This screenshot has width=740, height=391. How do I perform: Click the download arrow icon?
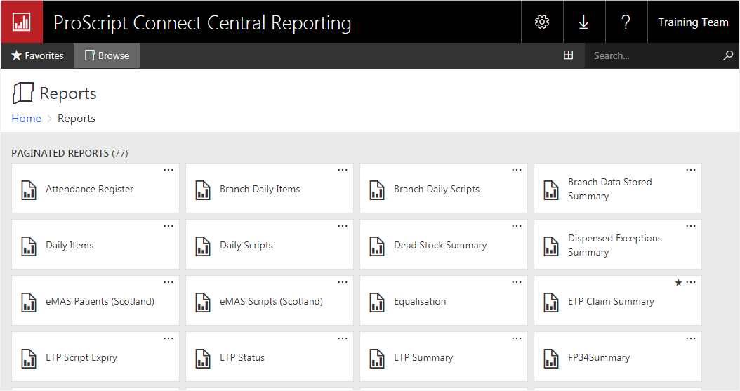click(584, 22)
